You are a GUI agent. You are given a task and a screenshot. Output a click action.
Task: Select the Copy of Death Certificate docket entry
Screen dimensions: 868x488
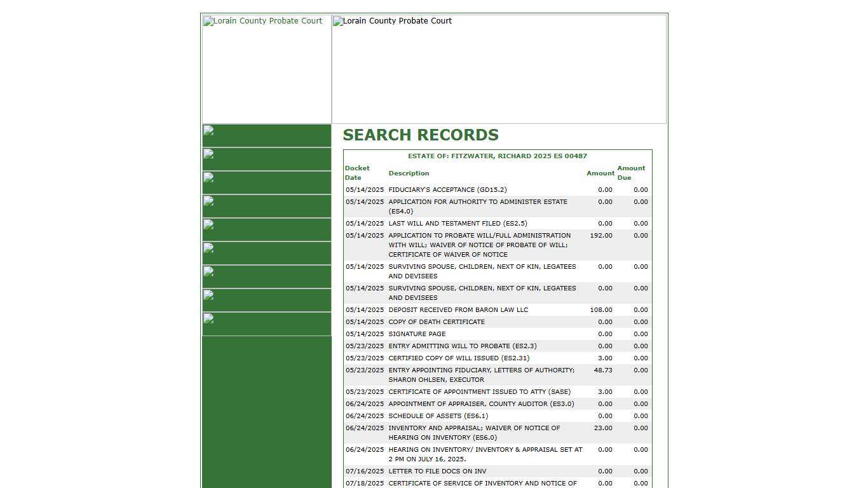[437, 322]
